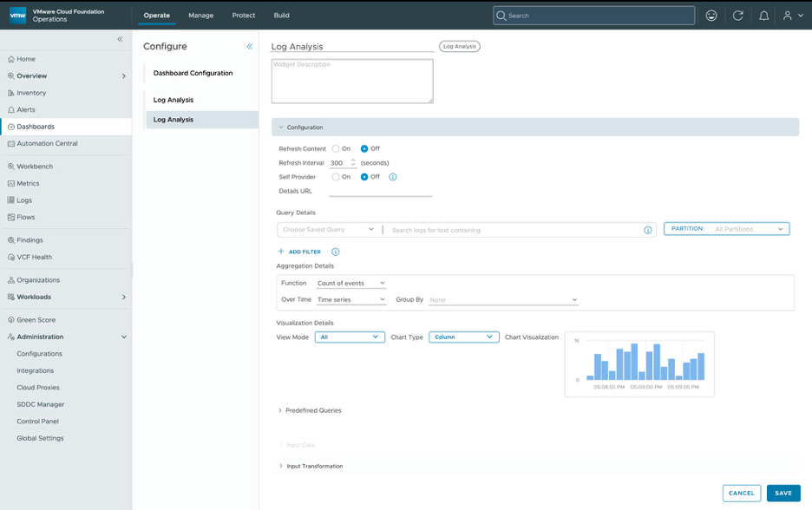This screenshot has width=812, height=510.
Task: Click the global Search box
Action: coord(594,16)
